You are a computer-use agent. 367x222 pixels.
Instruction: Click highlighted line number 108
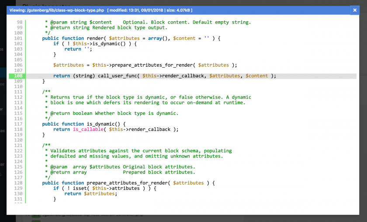coord(18,76)
